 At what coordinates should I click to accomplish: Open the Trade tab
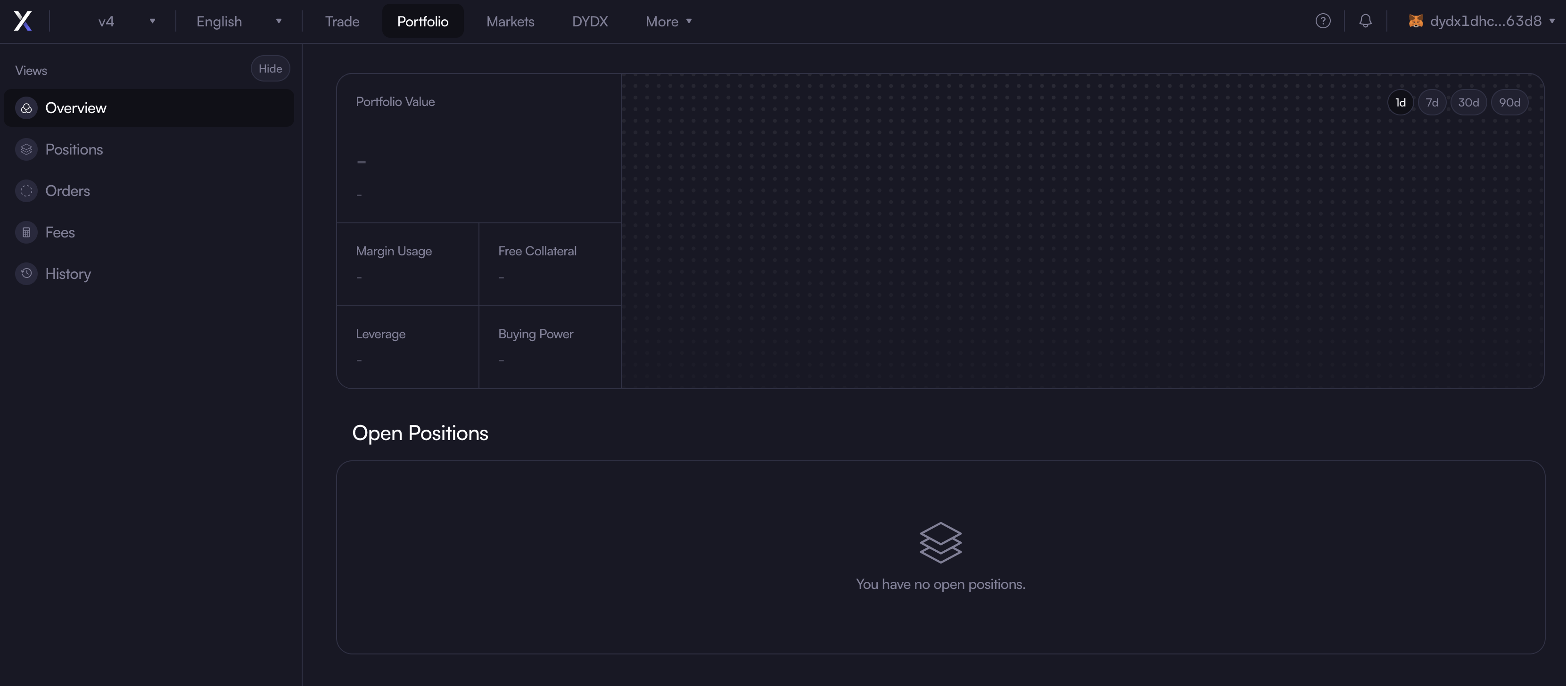342,21
